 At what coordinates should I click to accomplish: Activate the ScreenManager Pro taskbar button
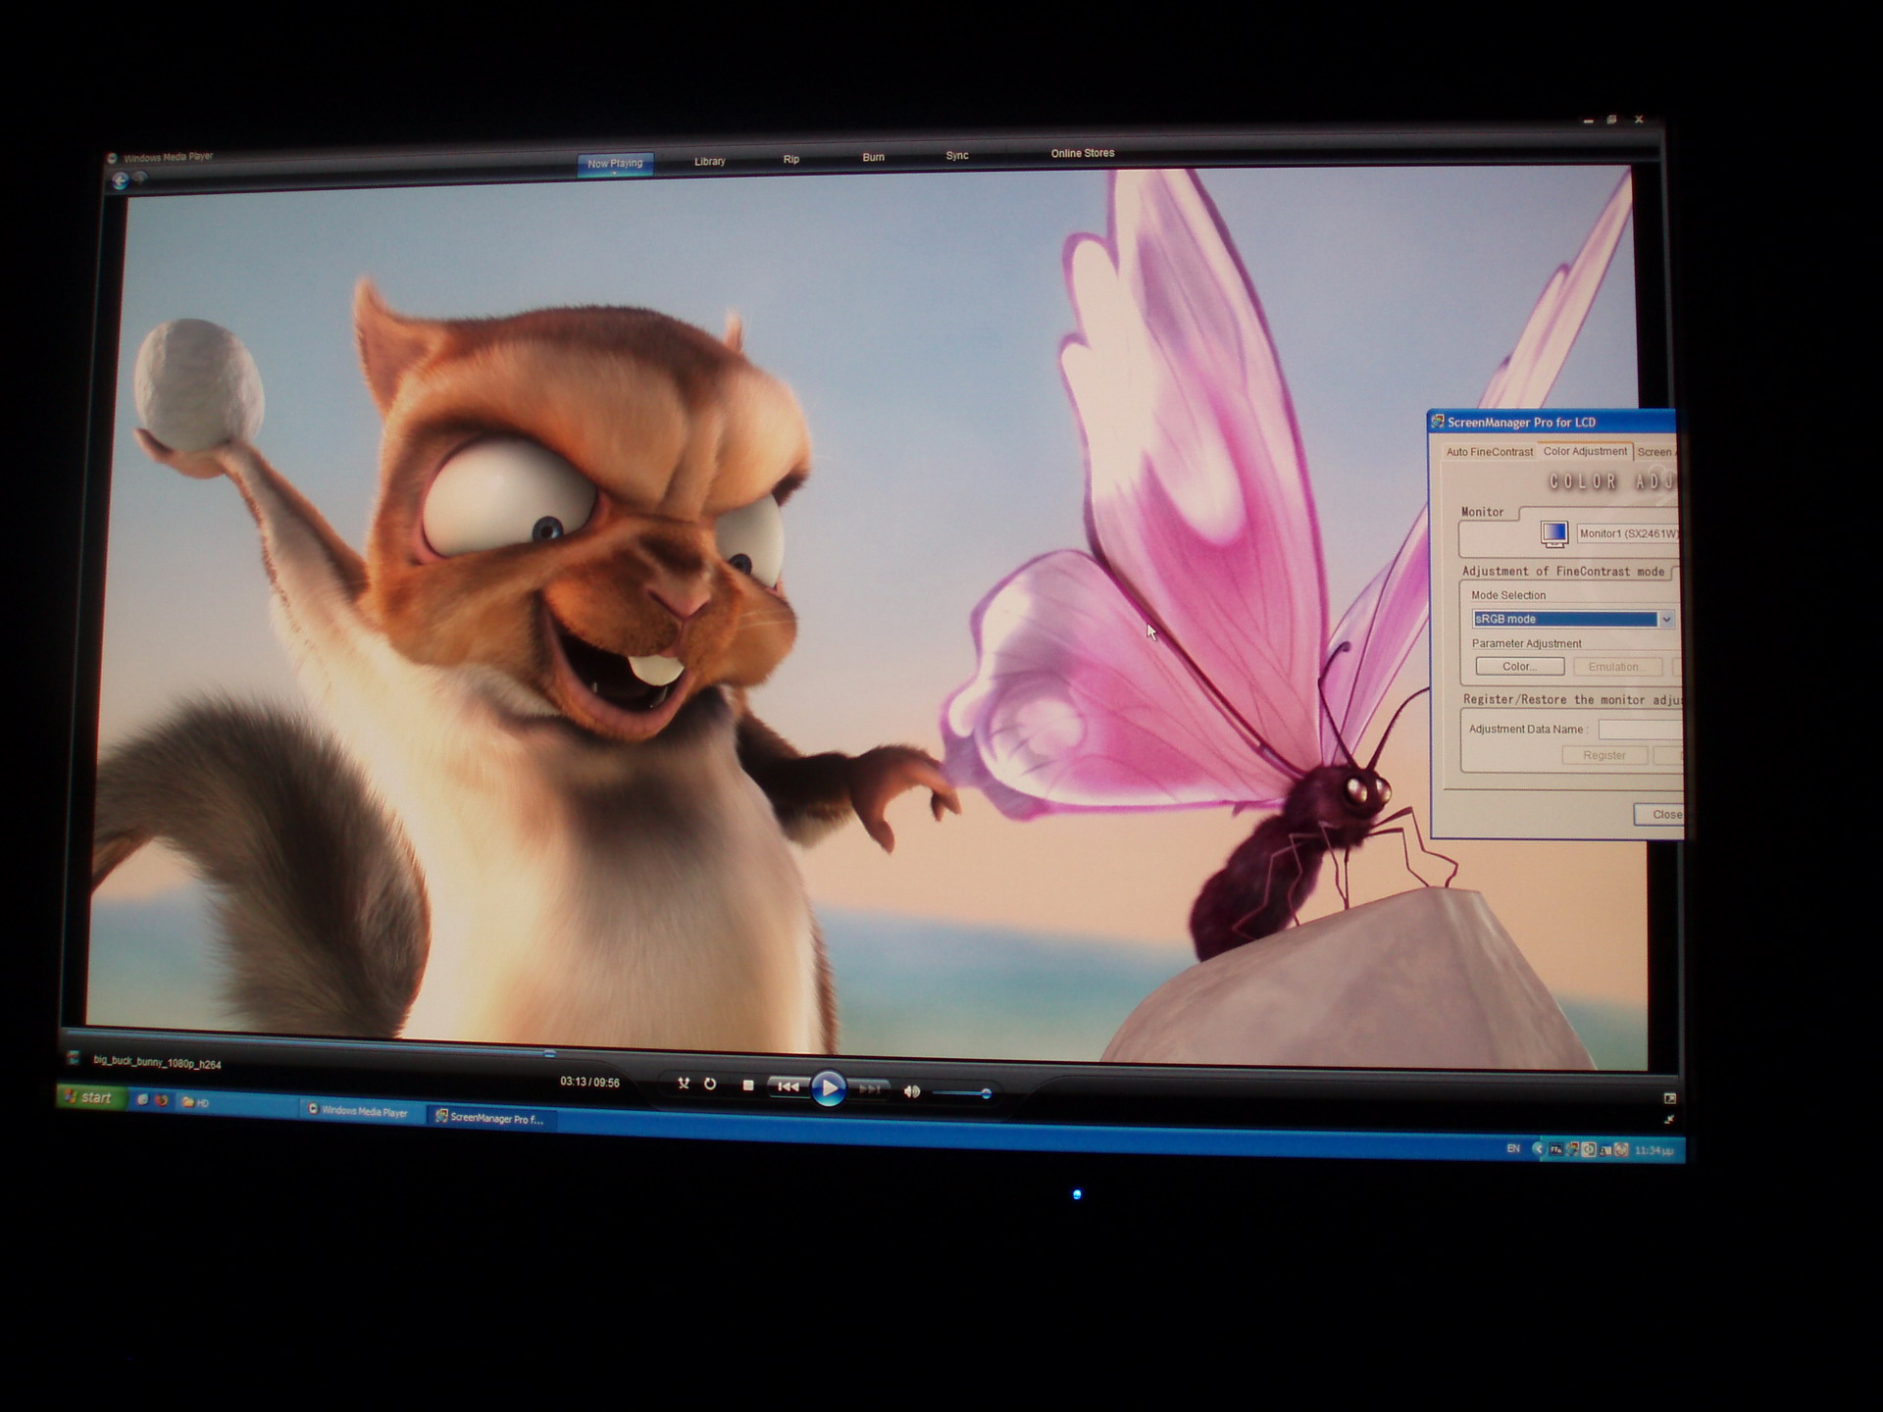pyautogui.click(x=492, y=1118)
